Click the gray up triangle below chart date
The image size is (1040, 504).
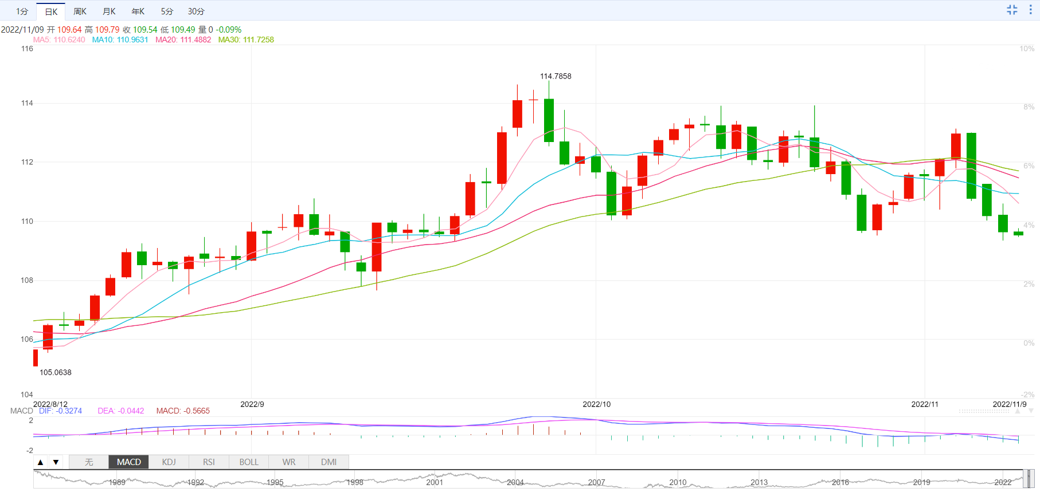tap(1018, 411)
